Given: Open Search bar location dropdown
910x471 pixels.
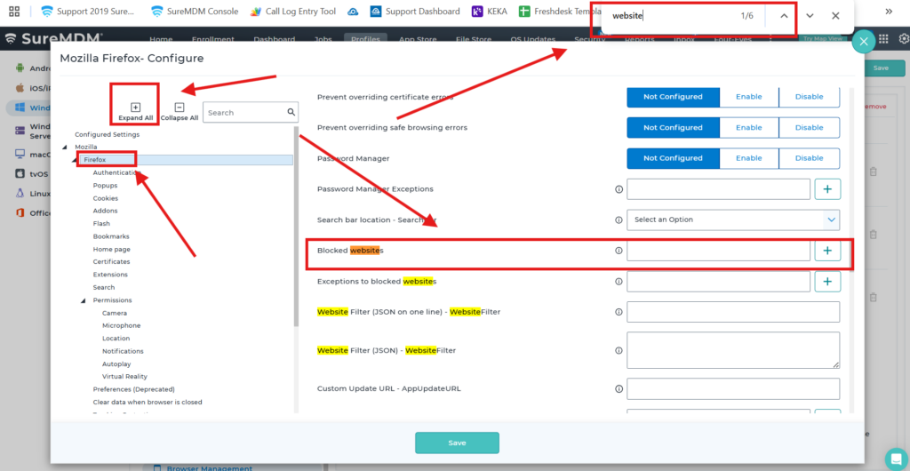Looking at the screenshot, I should tap(733, 220).
